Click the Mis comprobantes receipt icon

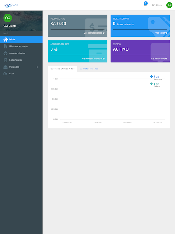(x=5, y=46)
